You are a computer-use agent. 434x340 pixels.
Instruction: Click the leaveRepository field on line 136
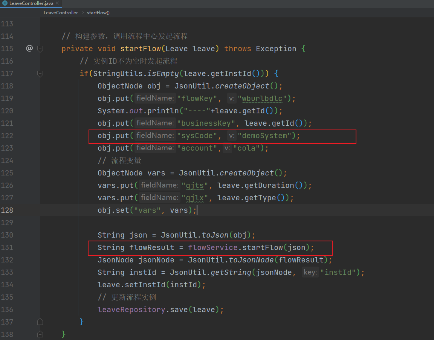[x=131, y=310]
